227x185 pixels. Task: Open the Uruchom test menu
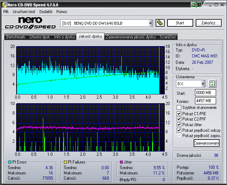pos(24,12)
